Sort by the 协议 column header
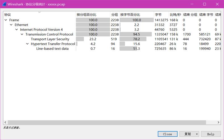This screenshot has width=224, height=140. pos(8,15)
